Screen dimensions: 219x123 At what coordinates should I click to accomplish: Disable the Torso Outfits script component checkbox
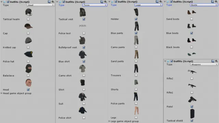point(64,2)
